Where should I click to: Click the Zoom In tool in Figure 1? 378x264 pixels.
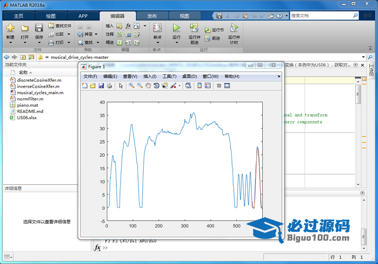(x=132, y=86)
